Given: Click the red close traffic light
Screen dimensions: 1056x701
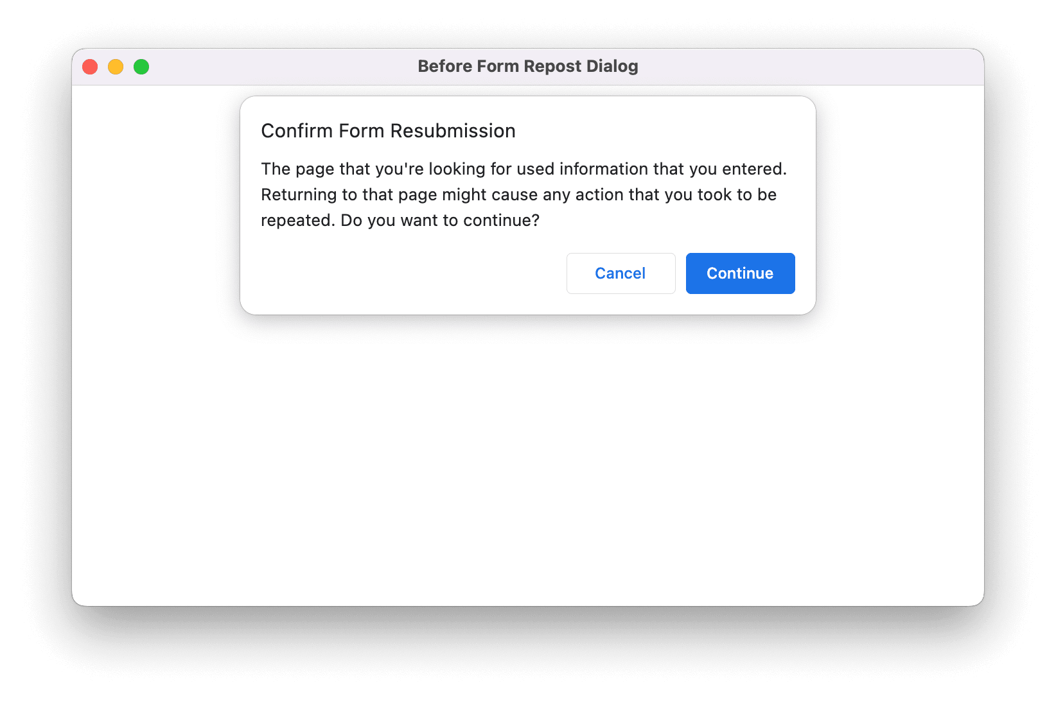Looking at the screenshot, I should [x=90, y=66].
